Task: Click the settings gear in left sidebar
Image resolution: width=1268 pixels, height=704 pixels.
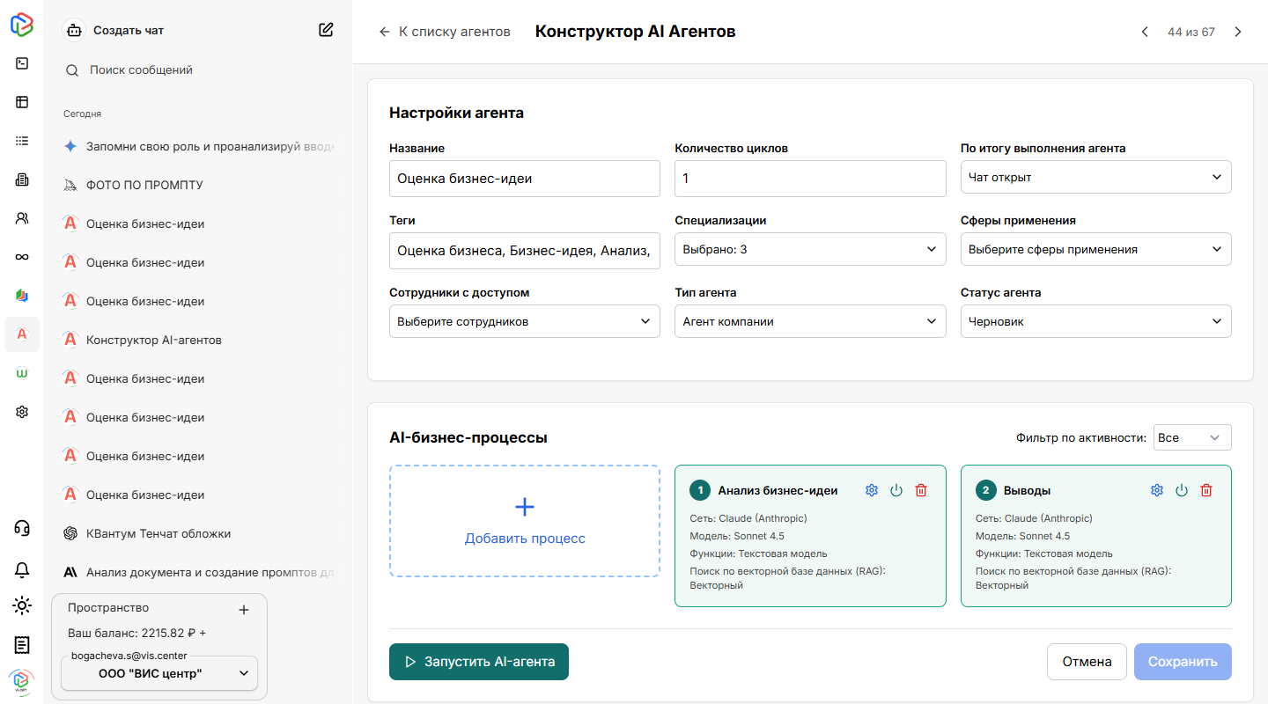Action: (x=22, y=412)
